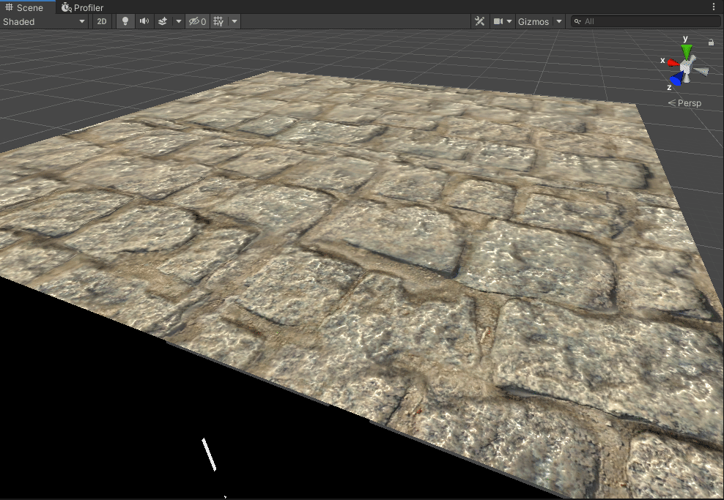Enable 2D view mode
Viewport: 724px width, 500px height.
[101, 21]
